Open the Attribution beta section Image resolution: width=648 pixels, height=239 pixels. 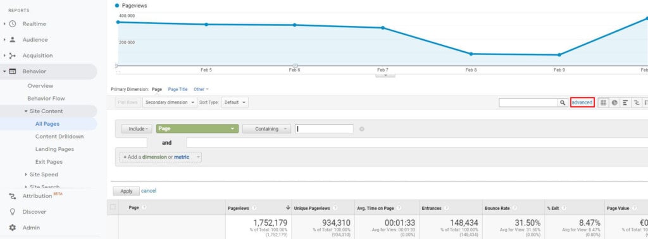37,196
